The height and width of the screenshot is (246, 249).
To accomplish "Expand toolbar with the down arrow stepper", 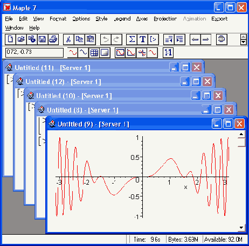I will point(243,42).
